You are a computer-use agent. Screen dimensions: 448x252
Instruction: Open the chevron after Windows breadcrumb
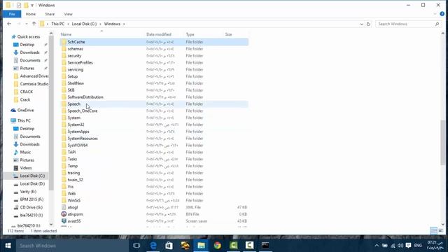pos(124,24)
